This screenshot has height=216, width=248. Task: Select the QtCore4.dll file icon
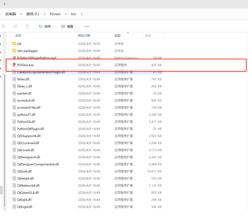click(14, 150)
